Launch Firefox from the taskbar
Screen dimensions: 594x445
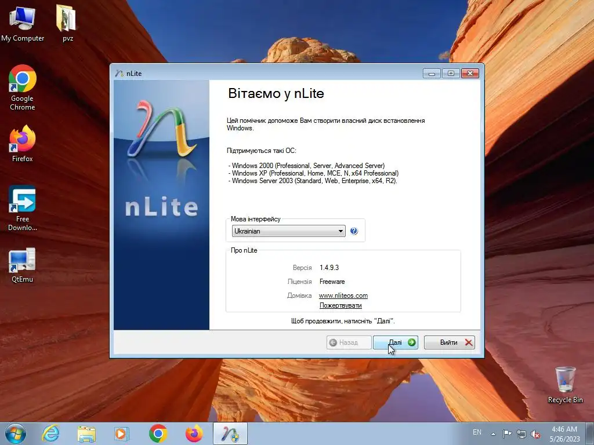click(x=194, y=433)
